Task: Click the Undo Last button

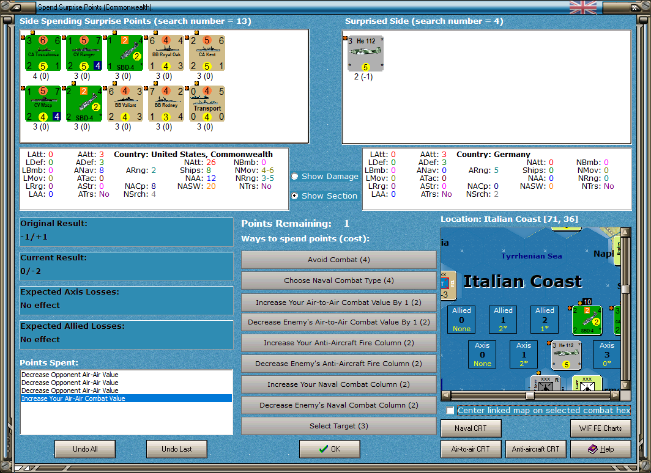Action: [x=176, y=449]
